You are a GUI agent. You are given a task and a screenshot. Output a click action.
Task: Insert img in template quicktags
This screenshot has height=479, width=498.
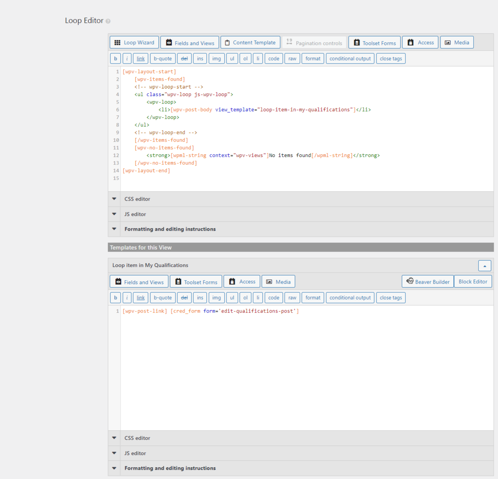coord(217,298)
